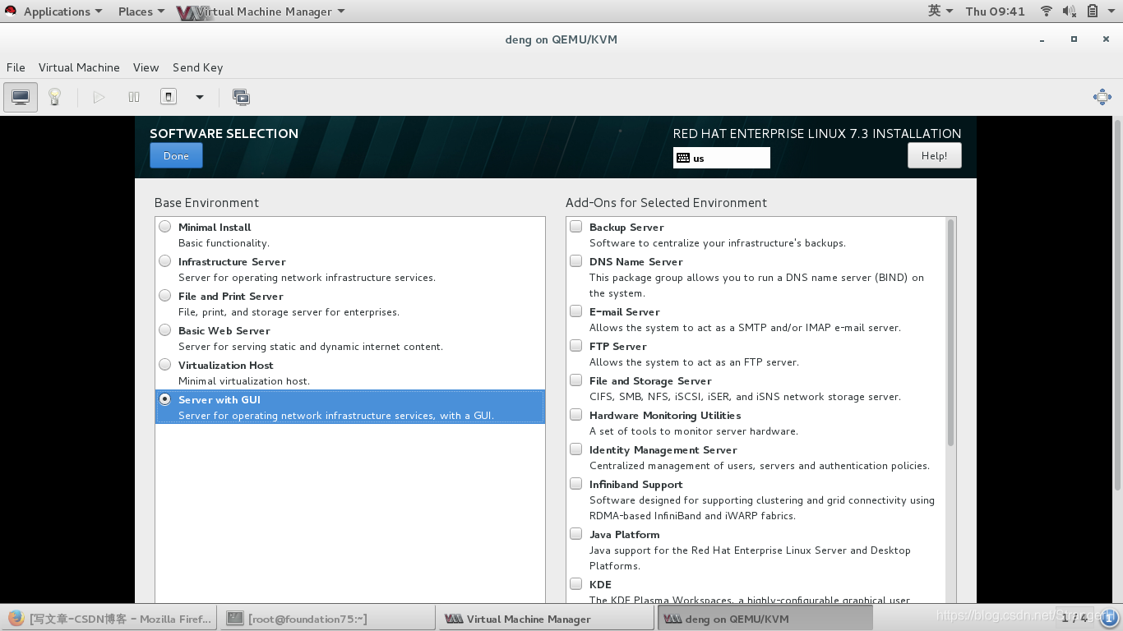Open the Wi-Fi network indicator
Image resolution: width=1123 pixels, height=631 pixels.
click(x=1047, y=12)
